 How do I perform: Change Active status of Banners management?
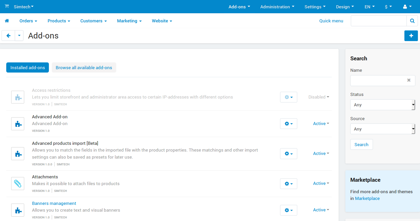tap(321, 210)
